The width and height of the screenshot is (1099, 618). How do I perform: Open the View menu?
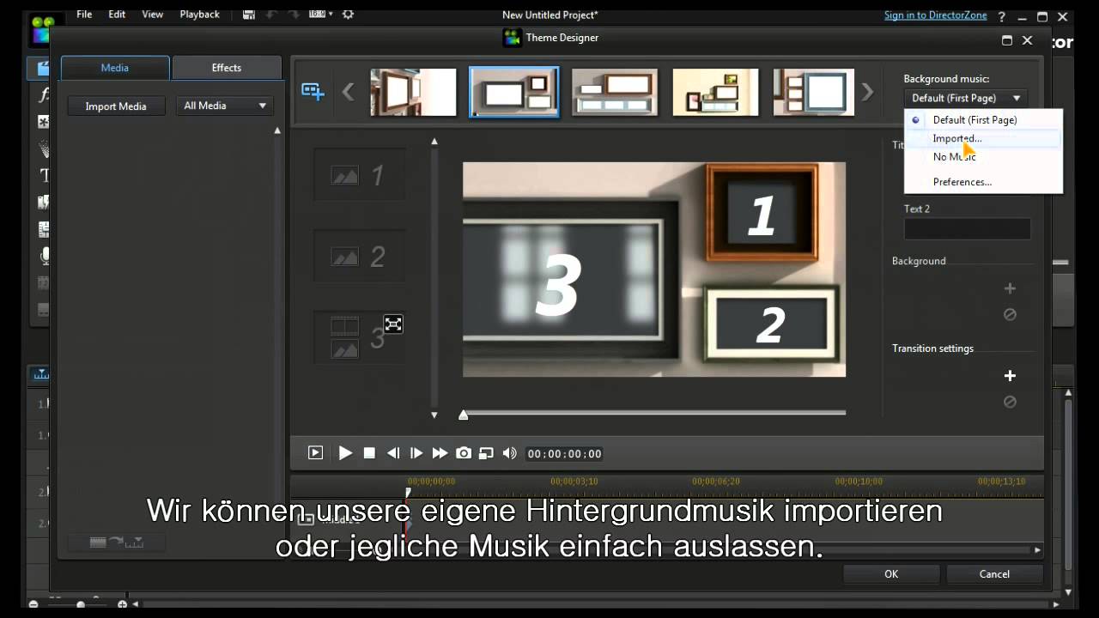pyautogui.click(x=152, y=15)
